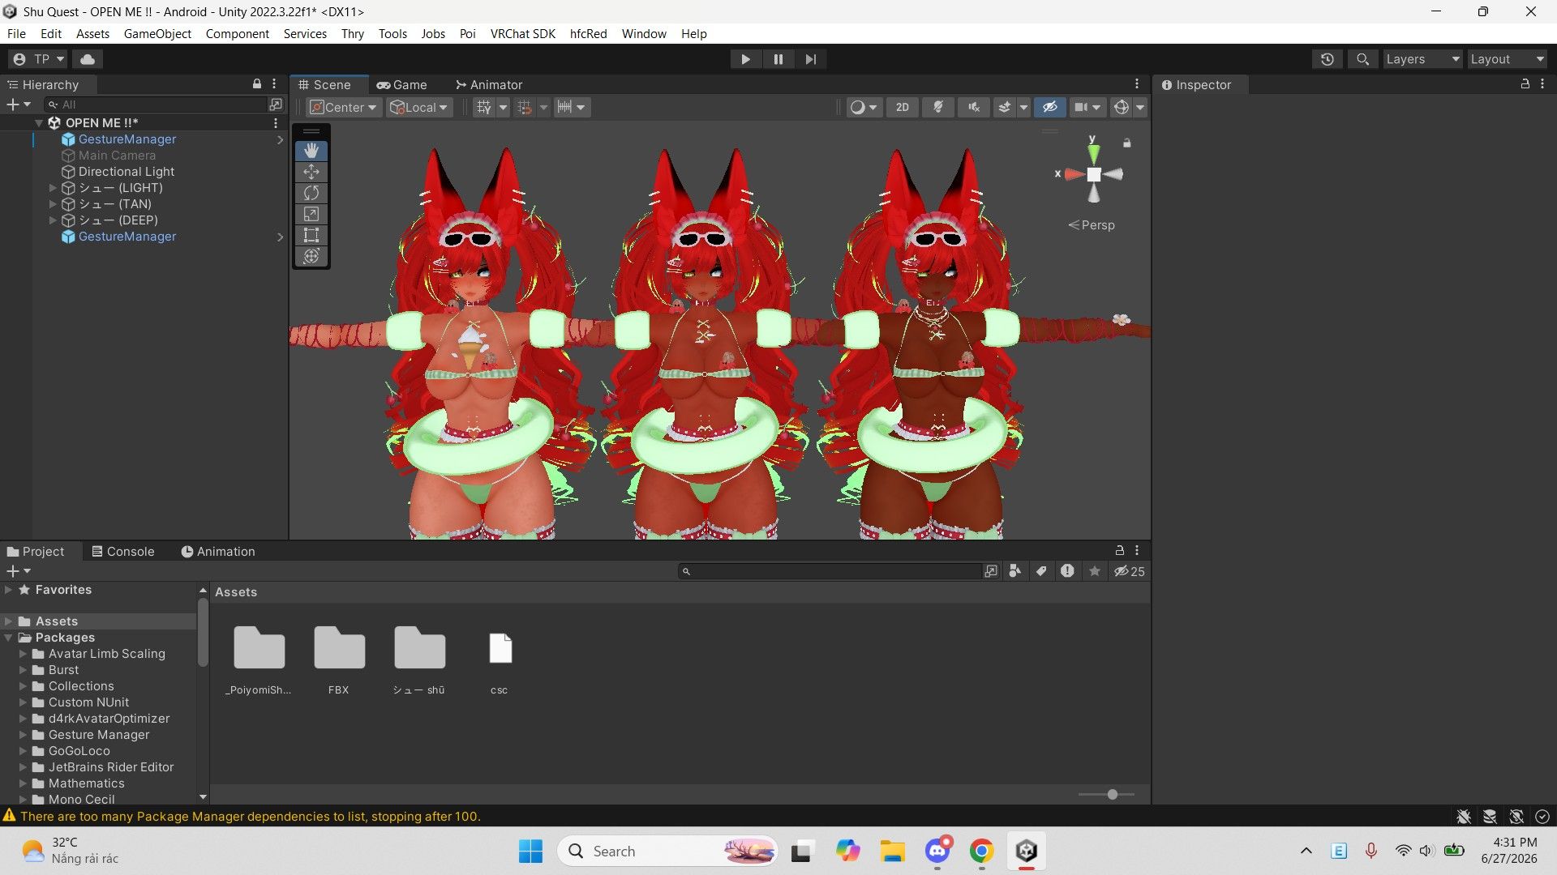
Task: Select the Transform tool
Action: (311, 256)
